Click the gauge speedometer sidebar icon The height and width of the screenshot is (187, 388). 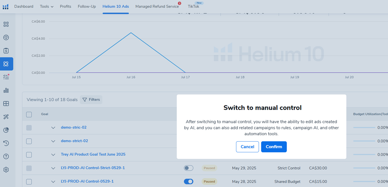pyautogui.click(x=6, y=37)
